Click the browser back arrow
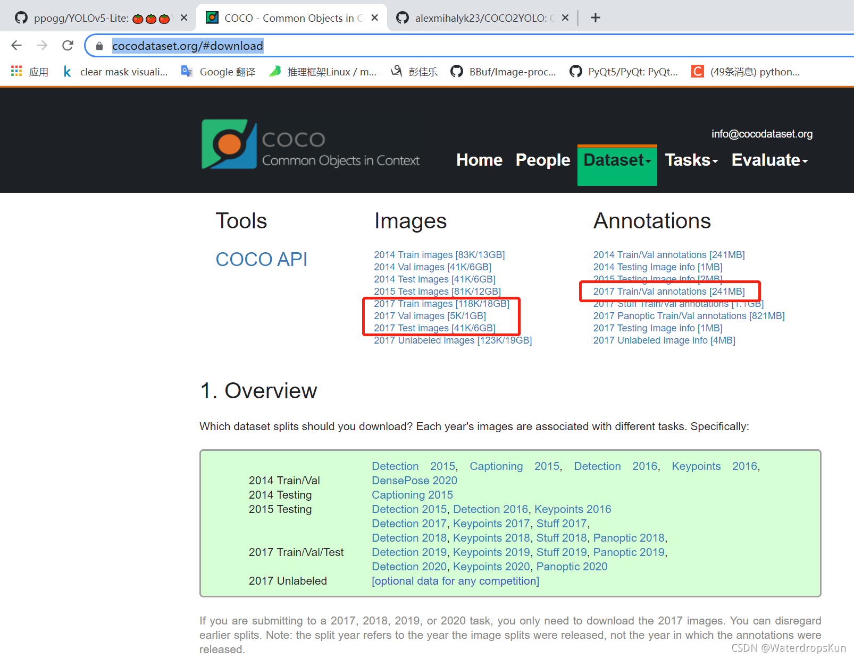 (x=16, y=45)
